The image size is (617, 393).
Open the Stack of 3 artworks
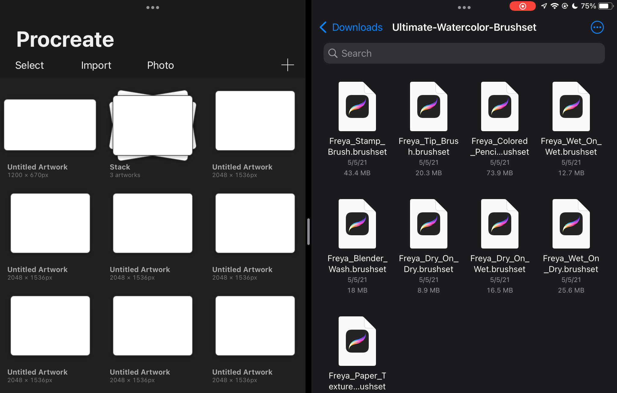(x=153, y=125)
